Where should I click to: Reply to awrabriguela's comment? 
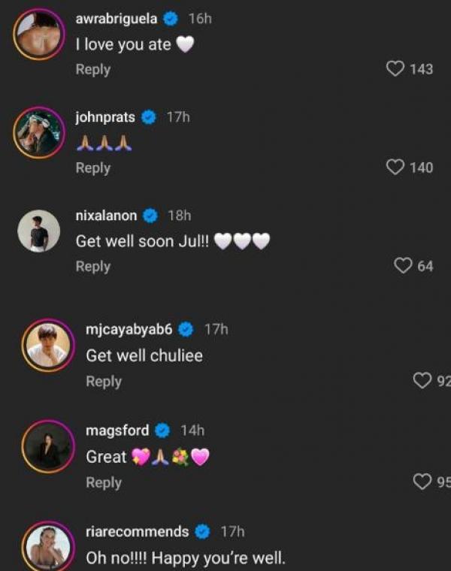pyautogui.click(x=93, y=69)
